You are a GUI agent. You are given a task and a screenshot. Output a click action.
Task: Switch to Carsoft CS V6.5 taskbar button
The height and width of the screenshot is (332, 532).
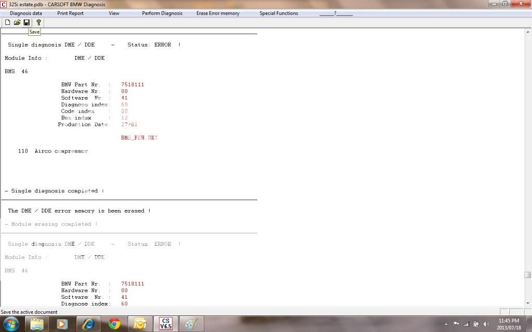click(165, 324)
